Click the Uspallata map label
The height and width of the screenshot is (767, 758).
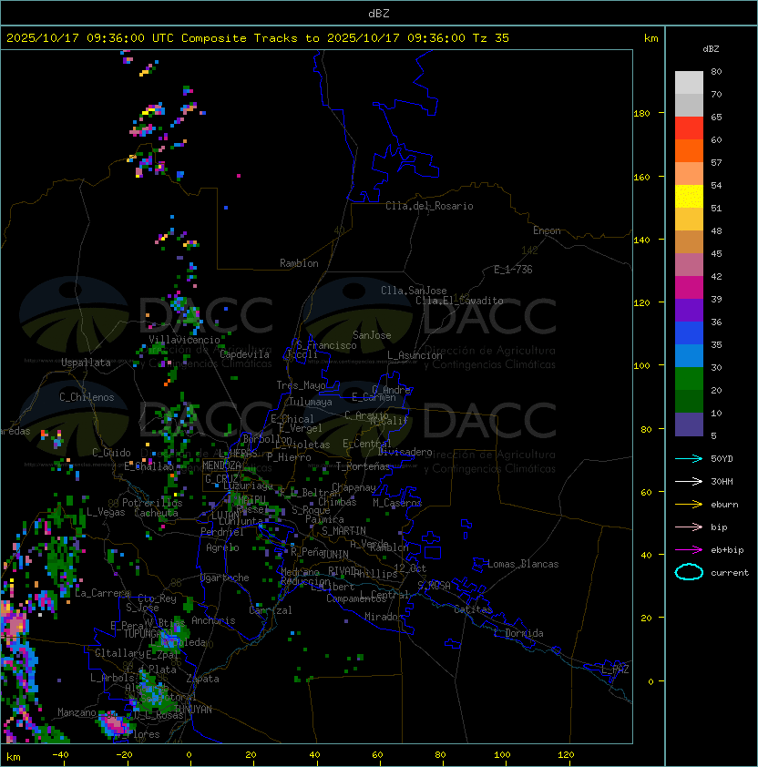[x=86, y=363]
